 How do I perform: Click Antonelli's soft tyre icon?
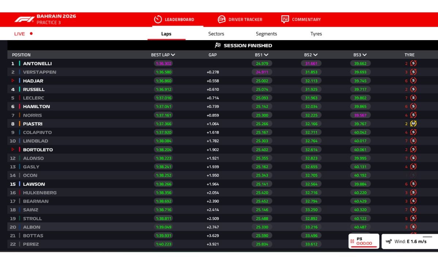pos(413,63)
